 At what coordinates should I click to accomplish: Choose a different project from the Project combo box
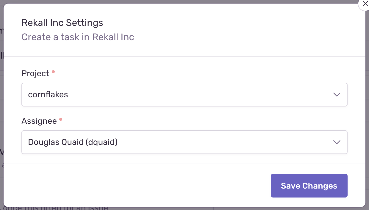185,95
